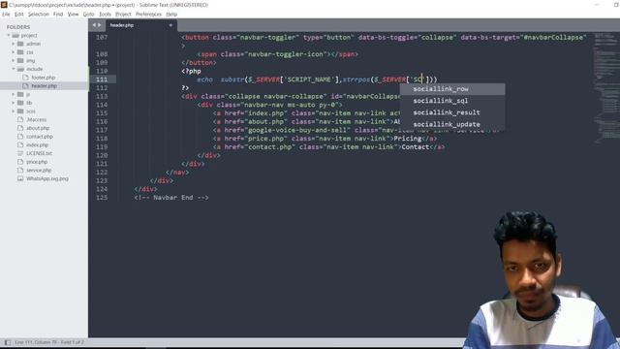Expand the img folder arrow

[13, 60]
